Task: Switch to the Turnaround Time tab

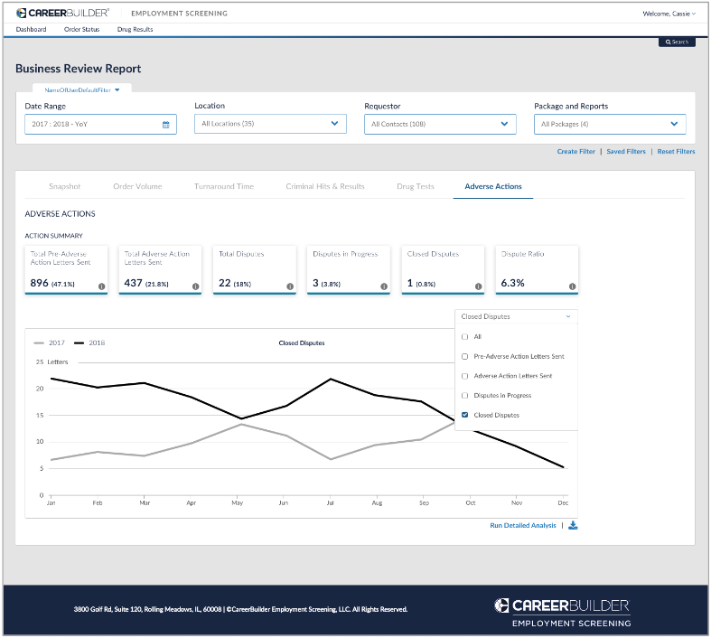Action: [x=223, y=187]
